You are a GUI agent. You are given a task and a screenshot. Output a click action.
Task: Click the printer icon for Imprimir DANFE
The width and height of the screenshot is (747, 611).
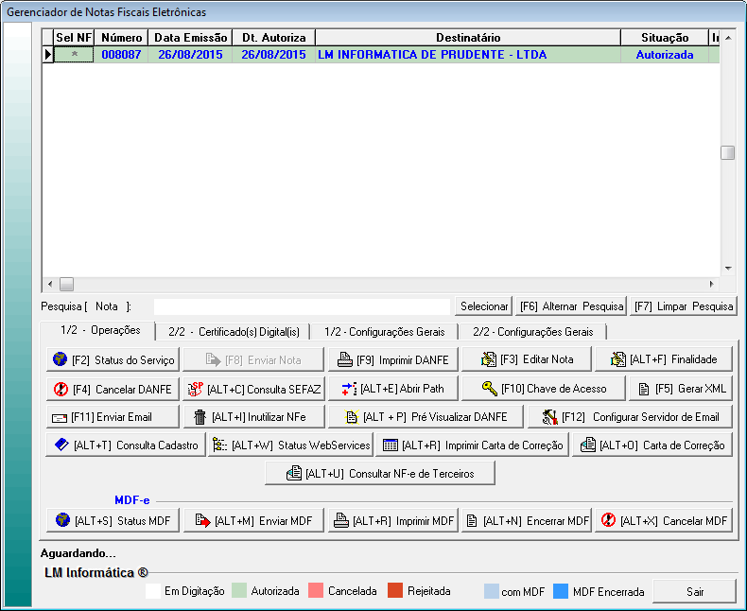345,360
